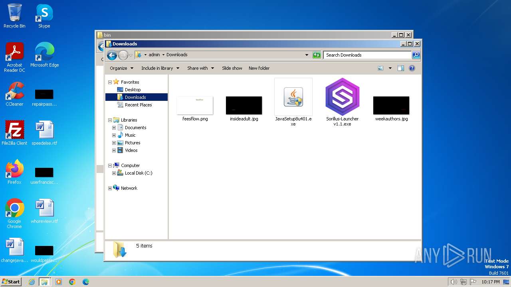511x287 pixels.
Task: Refresh the Downloads folder view
Action: (x=317, y=55)
